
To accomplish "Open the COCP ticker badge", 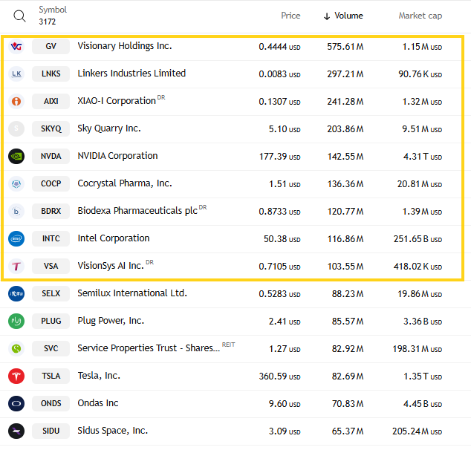I will point(51,183).
